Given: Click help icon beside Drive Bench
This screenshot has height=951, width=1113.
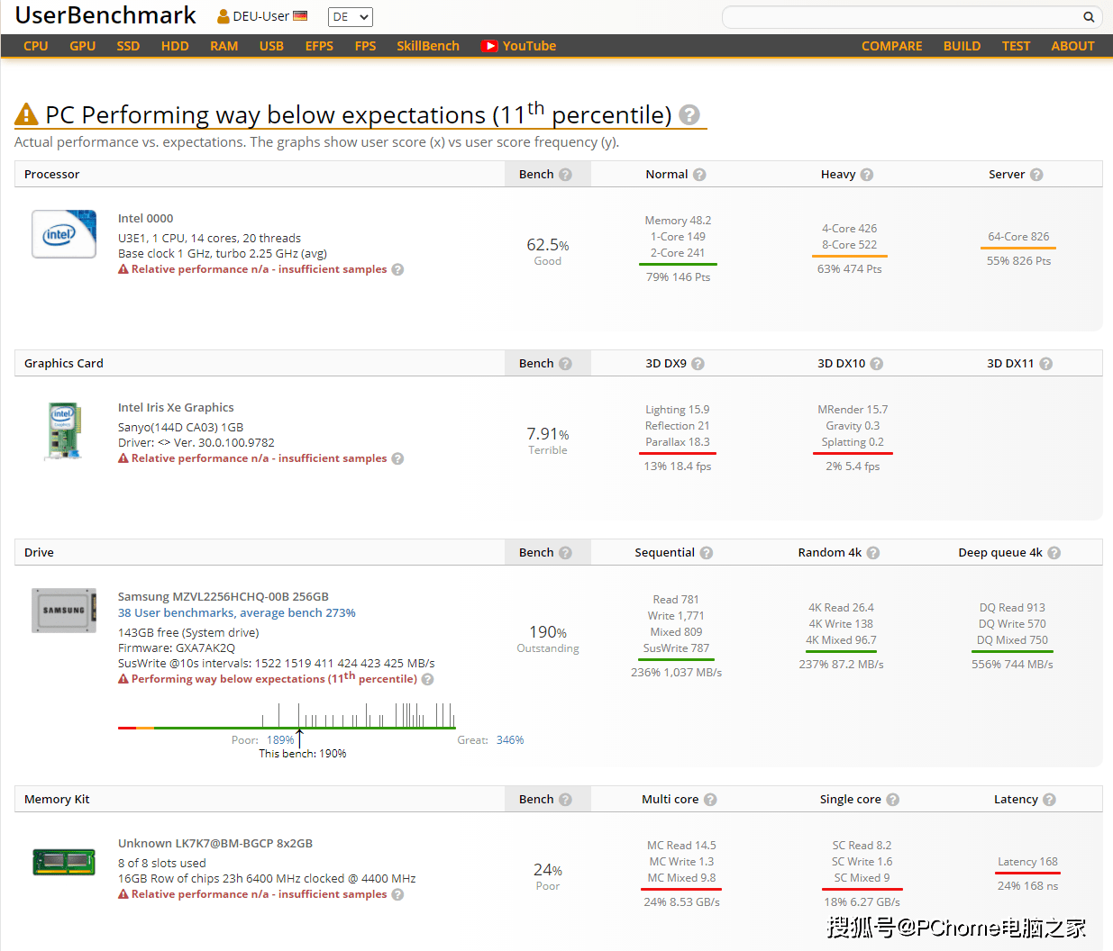Looking at the screenshot, I should click(x=565, y=553).
